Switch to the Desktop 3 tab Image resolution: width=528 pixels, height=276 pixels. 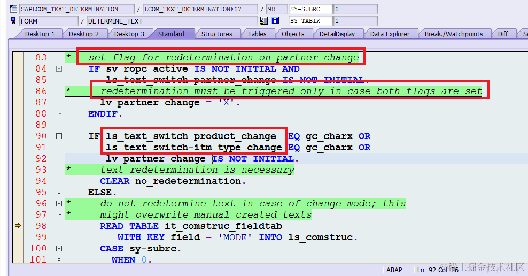coord(129,34)
